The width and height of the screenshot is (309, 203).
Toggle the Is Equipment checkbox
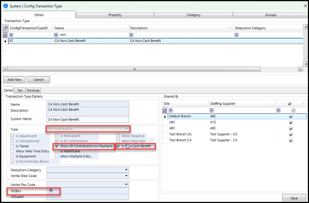pyautogui.click(x=12, y=156)
